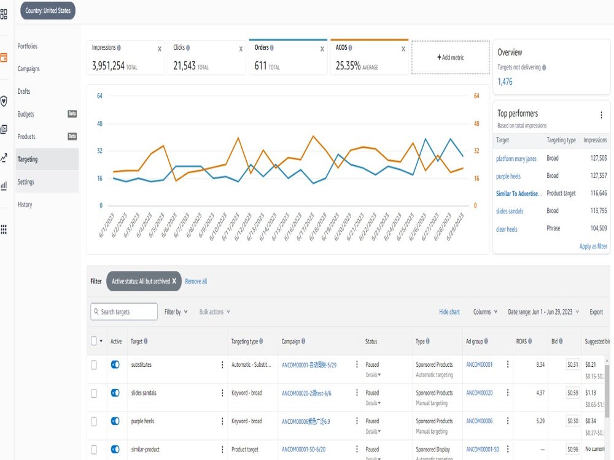Remove the Clicks metric card
Viewport: 614px width, 460px height.
click(x=241, y=49)
